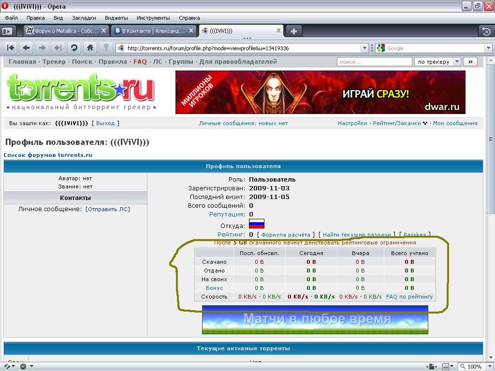Click the site search input field
Screen dimensions: 495x371
click(x=374, y=62)
